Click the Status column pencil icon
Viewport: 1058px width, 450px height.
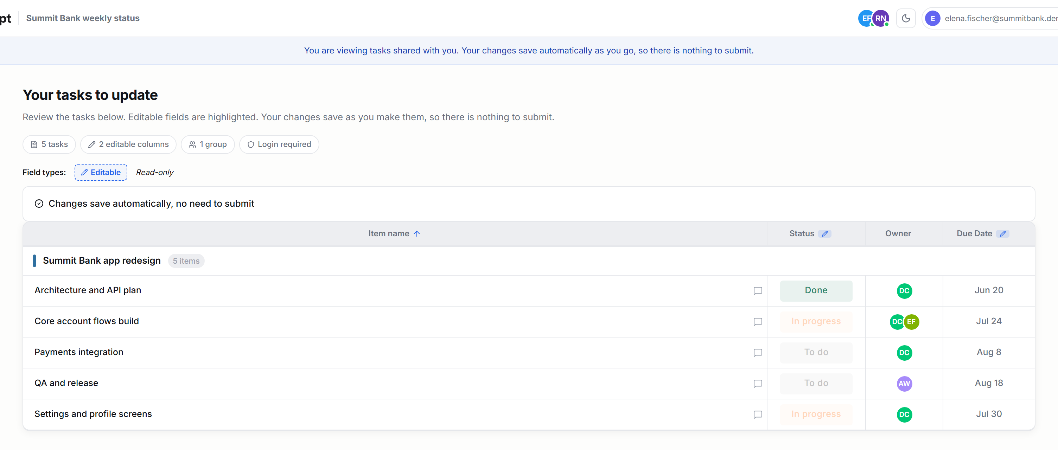click(x=825, y=234)
